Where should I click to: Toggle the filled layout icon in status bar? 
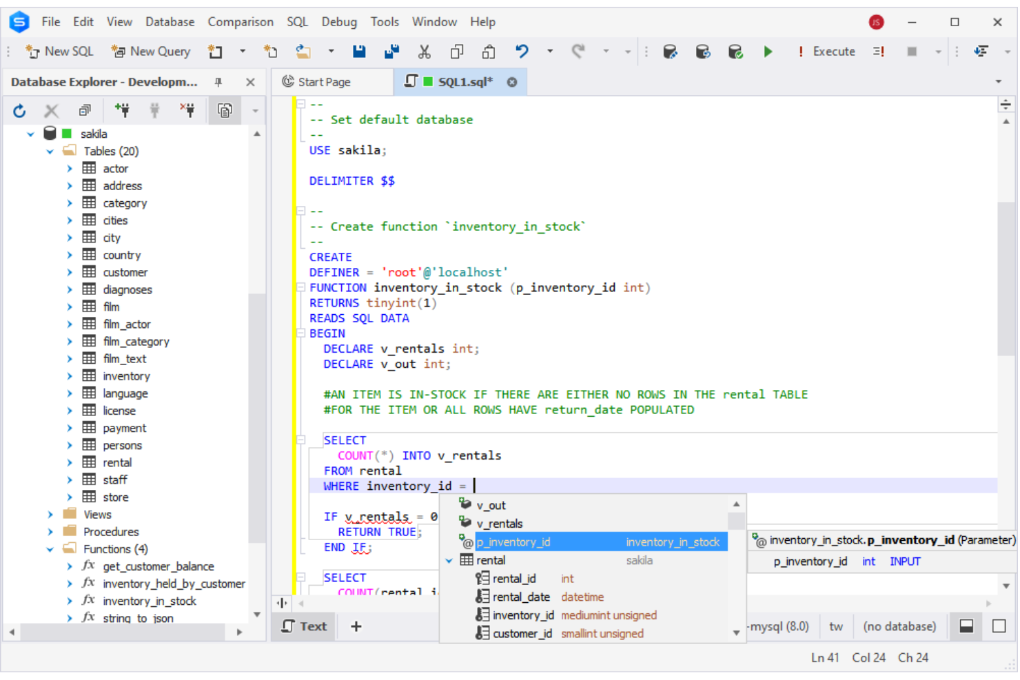966,626
